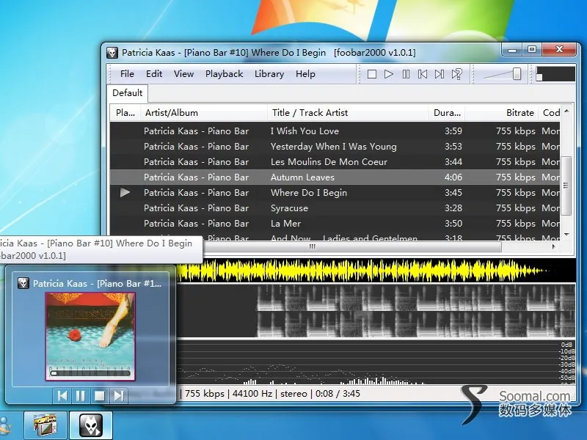The image size is (587, 440).
Task: Open the Playback menu
Action: tap(225, 74)
